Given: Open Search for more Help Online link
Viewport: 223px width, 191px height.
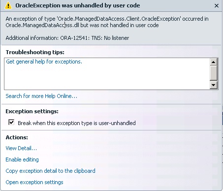Looking at the screenshot, I should [x=41, y=96].
